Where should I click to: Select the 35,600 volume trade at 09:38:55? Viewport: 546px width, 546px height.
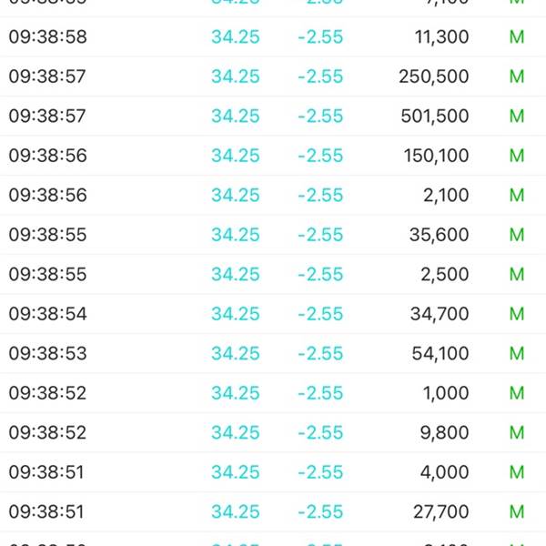click(x=273, y=235)
